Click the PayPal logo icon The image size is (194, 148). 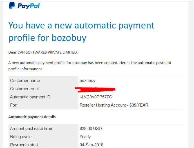click(12, 5)
